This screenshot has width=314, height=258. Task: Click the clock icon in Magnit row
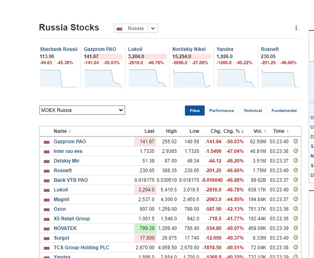tap(296, 199)
